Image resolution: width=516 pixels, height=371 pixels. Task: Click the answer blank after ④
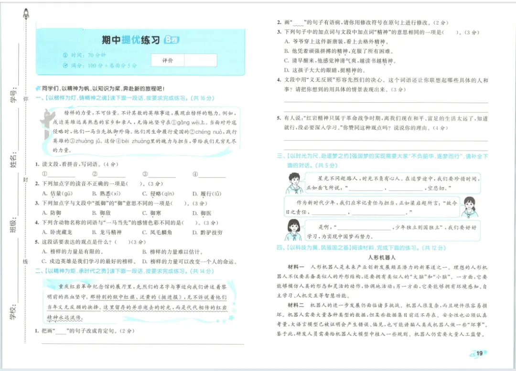(212, 174)
